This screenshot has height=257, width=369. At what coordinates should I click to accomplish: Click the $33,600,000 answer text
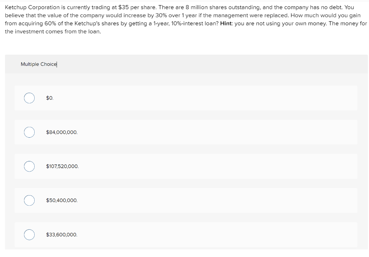(x=61, y=234)
